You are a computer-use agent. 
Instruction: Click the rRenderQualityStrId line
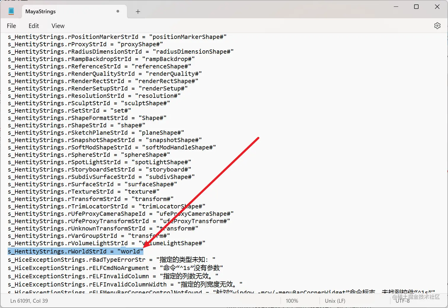click(105, 74)
